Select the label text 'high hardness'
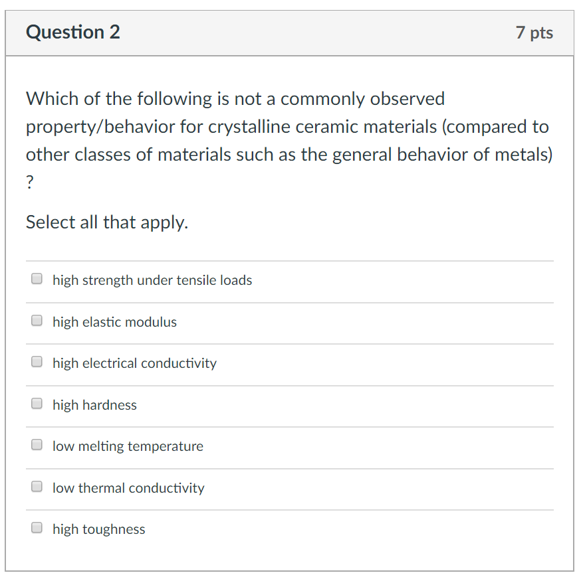The image size is (587, 587). coord(94,405)
